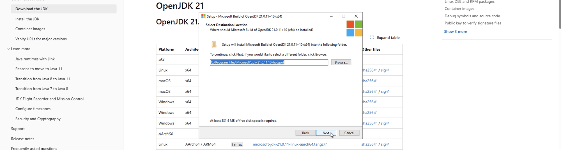
Task: Go to Linux DEB and RPM packages
Action: (x=470, y=2)
